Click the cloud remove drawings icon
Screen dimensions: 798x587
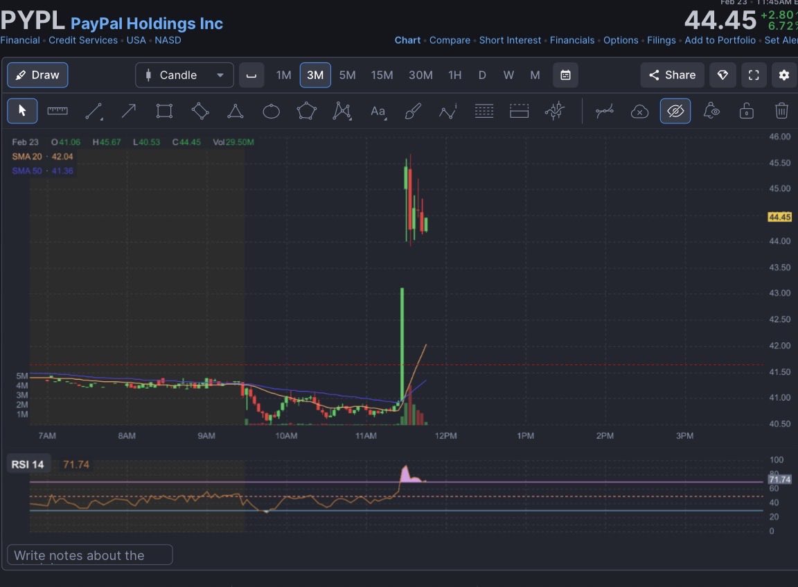[640, 111]
